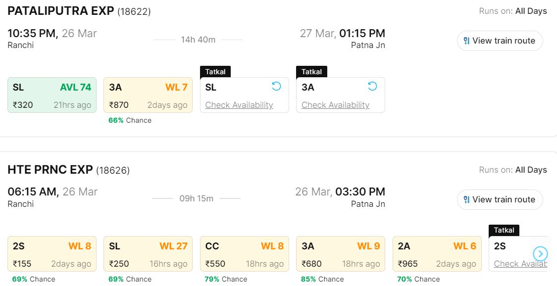Click HTE PRNC EXP train name heading
This screenshot has width=557, height=286.
50,170
